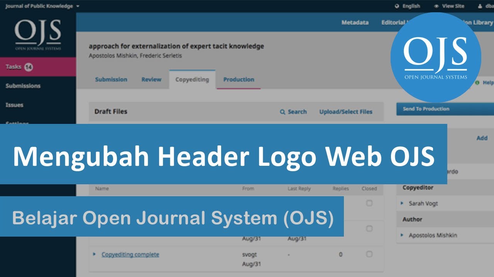Click the Closed column header
The width and height of the screenshot is (494, 277).
click(x=369, y=189)
